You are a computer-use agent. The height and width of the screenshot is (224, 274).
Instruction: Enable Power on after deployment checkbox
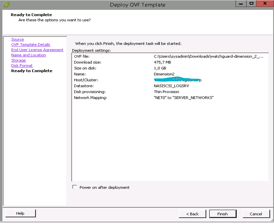(75, 187)
